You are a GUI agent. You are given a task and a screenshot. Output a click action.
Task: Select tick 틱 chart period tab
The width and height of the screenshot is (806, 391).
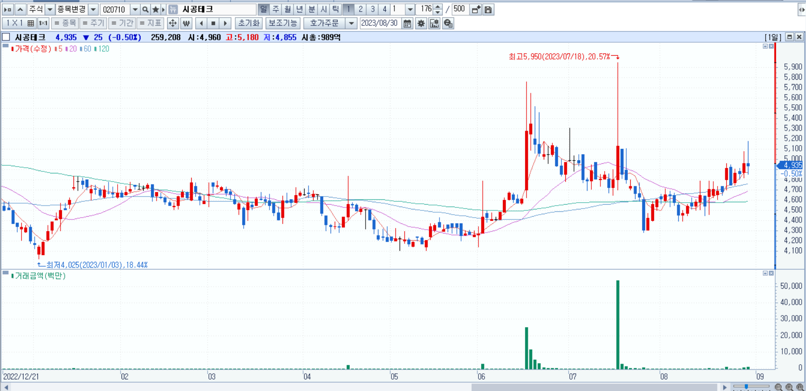click(335, 9)
